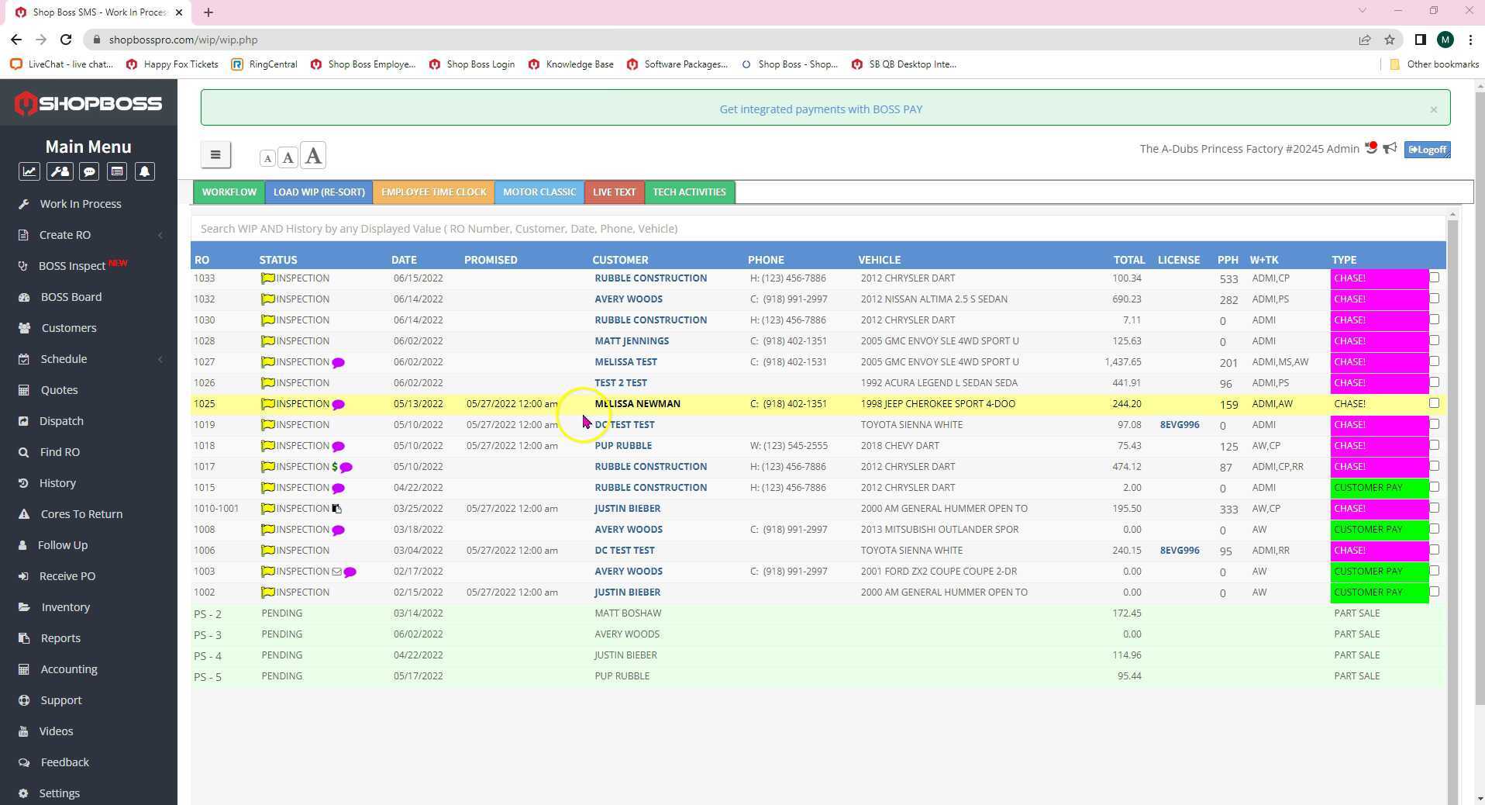Screen dimensions: 1485x805
Task: Open customer MELISSA TEST link
Action: coord(625,362)
